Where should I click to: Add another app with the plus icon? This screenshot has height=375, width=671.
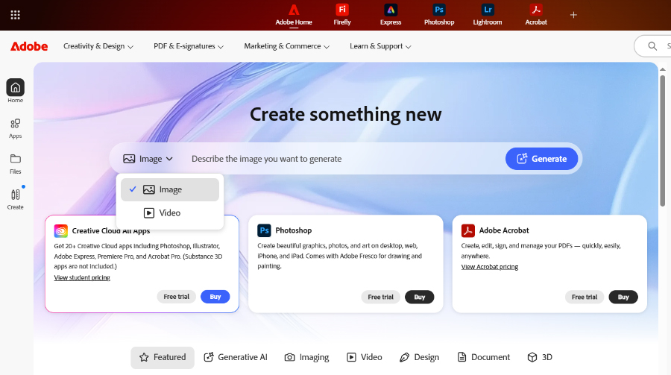pos(573,15)
